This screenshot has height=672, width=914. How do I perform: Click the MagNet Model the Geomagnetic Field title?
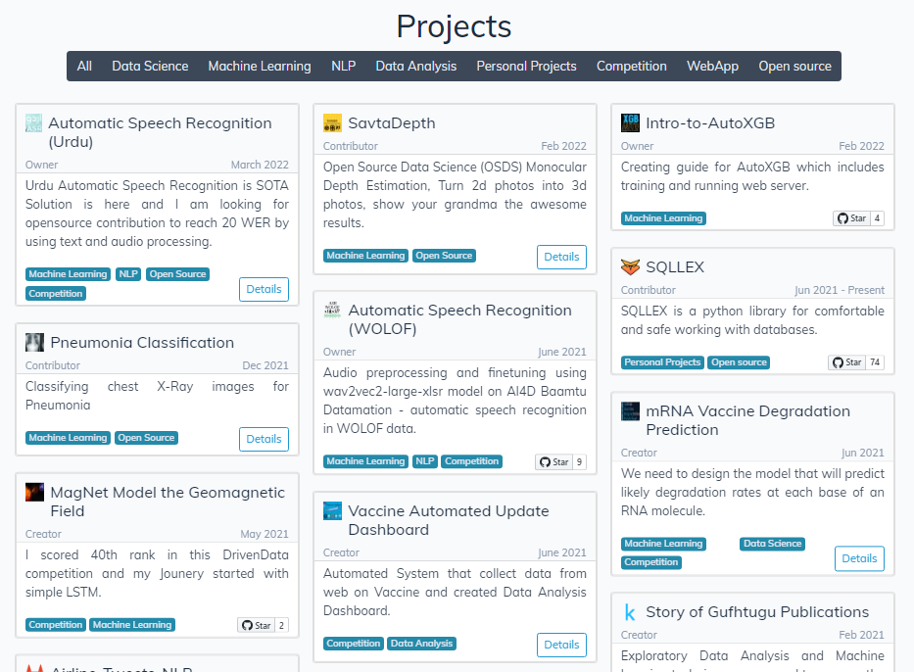(168, 502)
